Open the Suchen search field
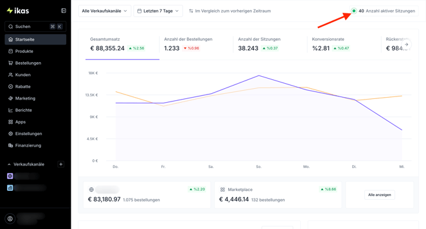 pos(36,27)
